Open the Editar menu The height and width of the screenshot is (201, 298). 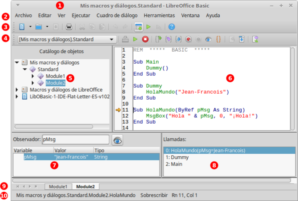[45, 16]
